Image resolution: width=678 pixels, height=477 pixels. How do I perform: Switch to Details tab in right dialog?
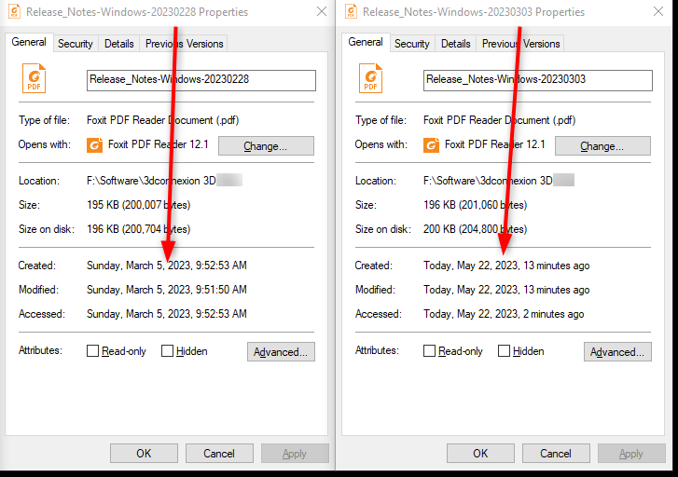click(x=455, y=44)
